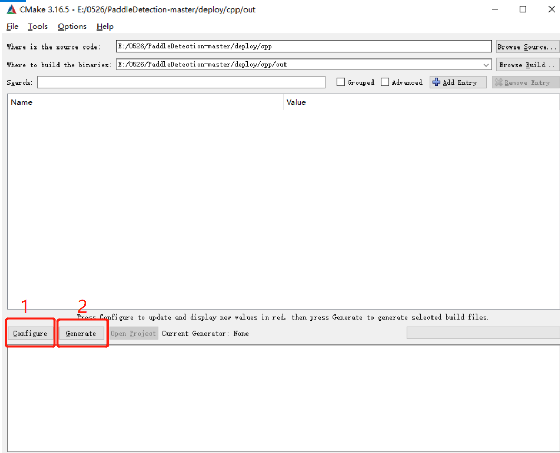Viewport: 560px width, 453px height.
Task: Click the 'Where is the source code:' label
Action: (x=54, y=47)
